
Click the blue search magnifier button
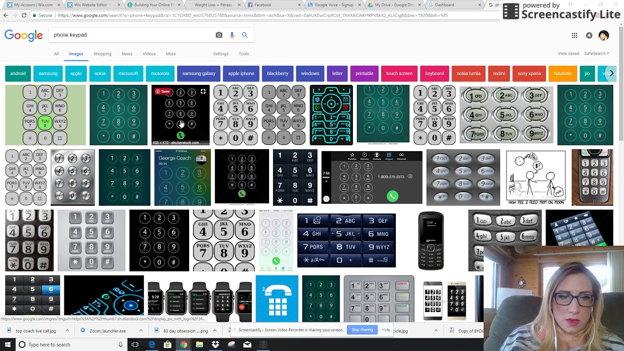click(x=245, y=35)
